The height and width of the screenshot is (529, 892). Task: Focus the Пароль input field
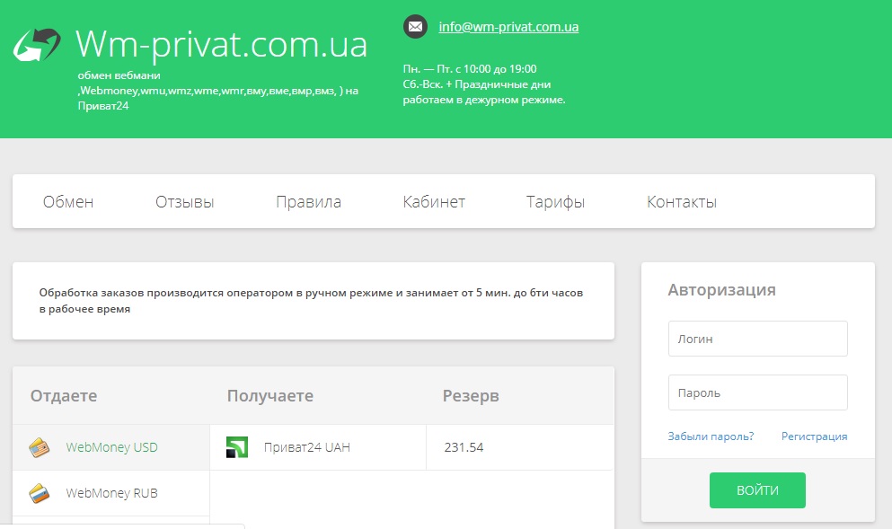pos(758,392)
